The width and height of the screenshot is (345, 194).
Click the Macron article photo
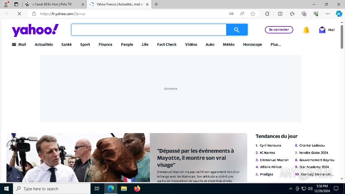(78, 158)
